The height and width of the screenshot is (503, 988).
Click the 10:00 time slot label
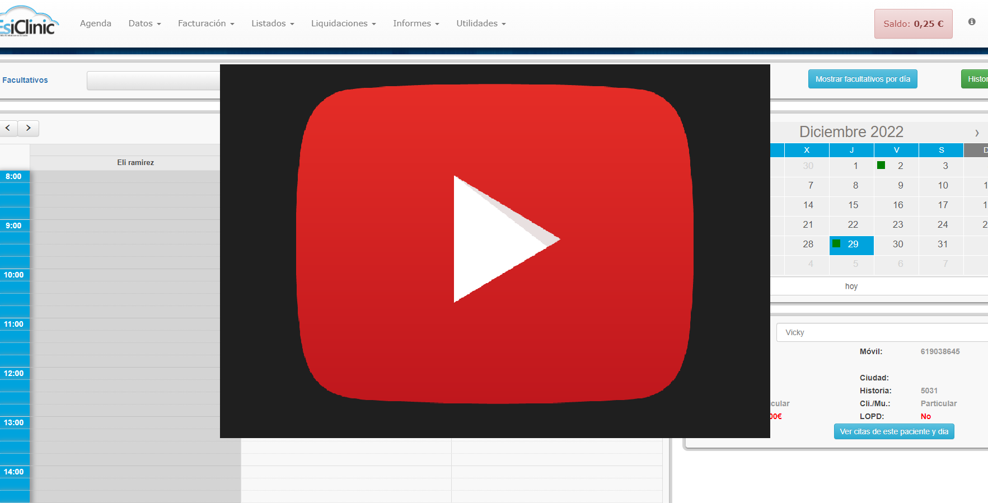(x=14, y=275)
